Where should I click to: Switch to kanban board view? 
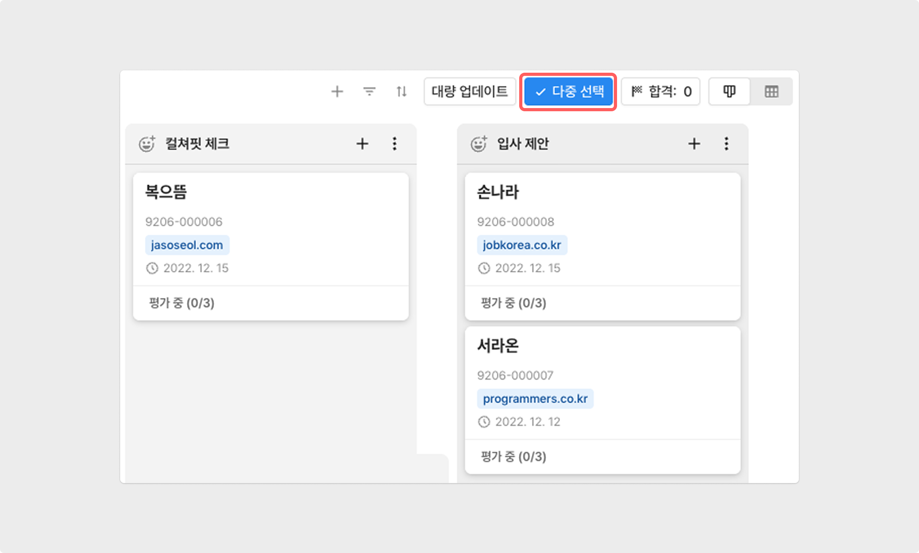click(729, 92)
